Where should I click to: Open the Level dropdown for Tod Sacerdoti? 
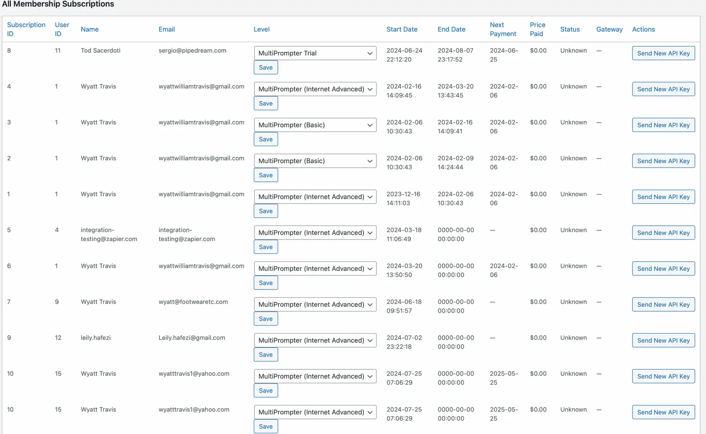(315, 53)
